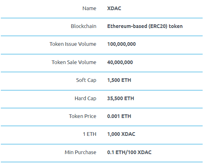This screenshot has width=203, height=163.
Task: Click the blue divider below the Name row
Action: coord(101,18)
